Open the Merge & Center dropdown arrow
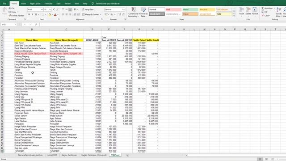Screen dimensions: 286x161 (x=101, y=14)
